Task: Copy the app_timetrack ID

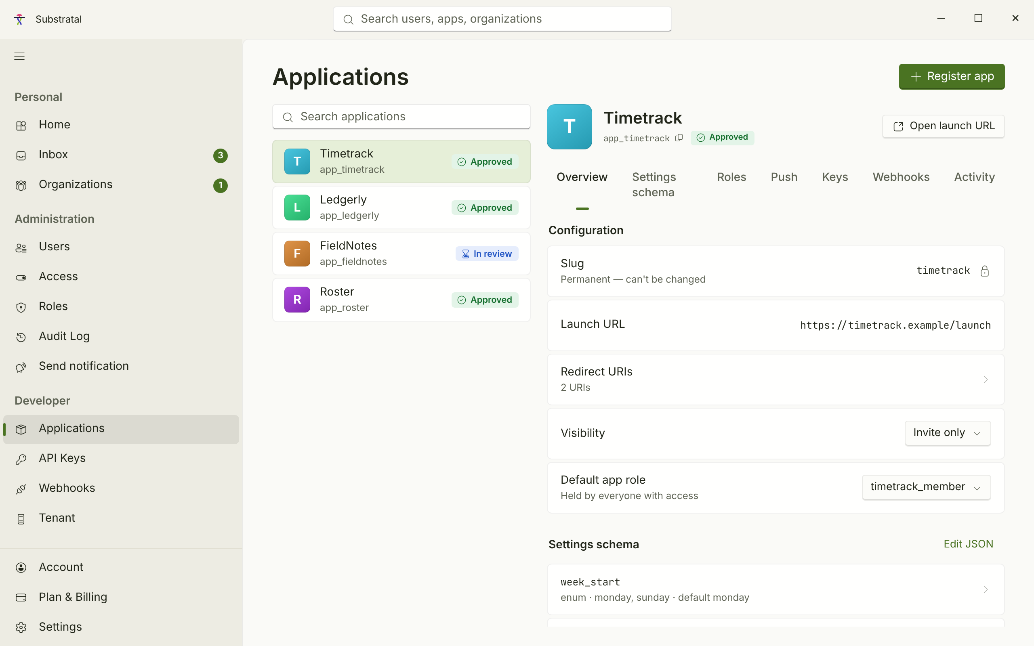Action: pos(679,138)
